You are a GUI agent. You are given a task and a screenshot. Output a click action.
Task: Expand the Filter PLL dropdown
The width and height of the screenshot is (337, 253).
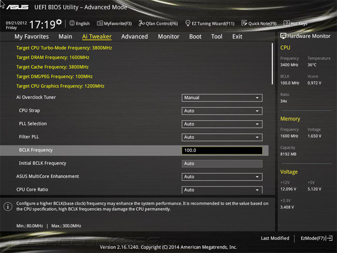[x=222, y=137]
